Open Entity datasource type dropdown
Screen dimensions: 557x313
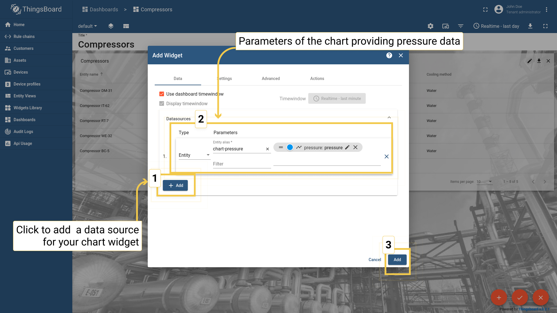(x=194, y=155)
